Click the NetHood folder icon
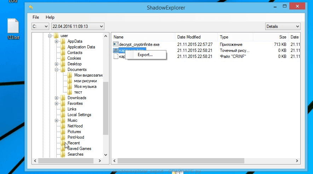Image resolution: width=313 pixels, height=174 pixels. click(63, 126)
